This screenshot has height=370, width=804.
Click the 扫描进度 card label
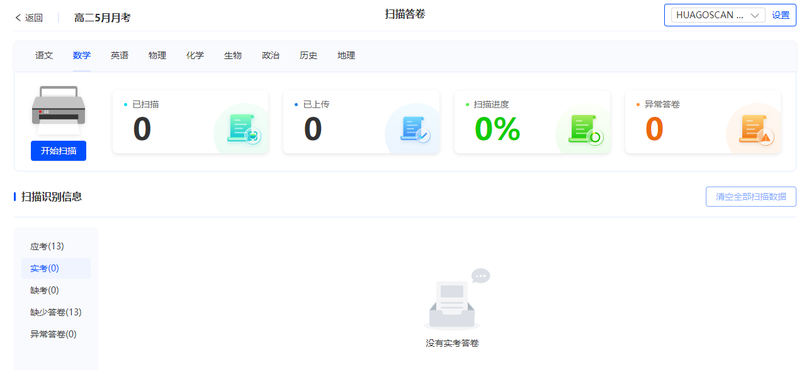pyautogui.click(x=491, y=104)
